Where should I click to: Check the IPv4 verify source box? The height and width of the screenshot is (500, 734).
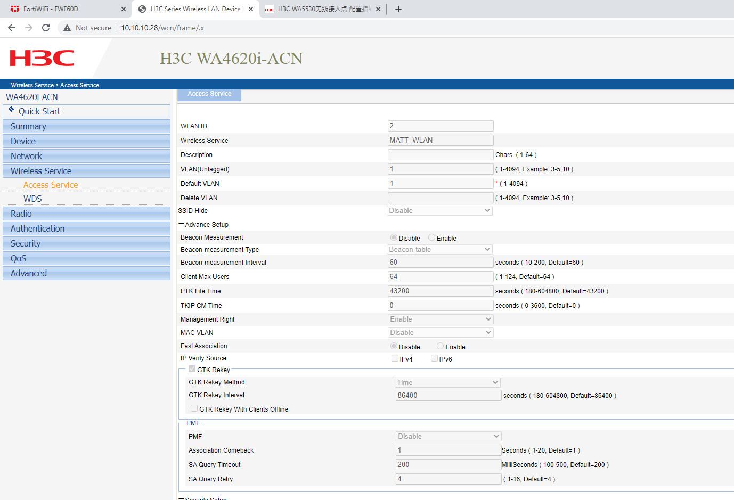pos(395,358)
